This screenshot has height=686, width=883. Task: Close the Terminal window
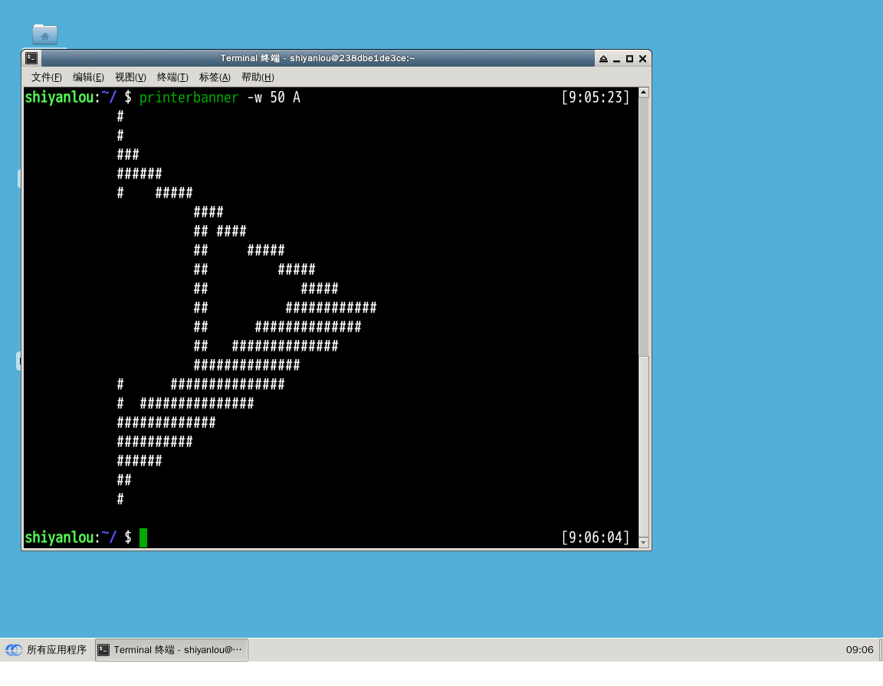point(642,59)
